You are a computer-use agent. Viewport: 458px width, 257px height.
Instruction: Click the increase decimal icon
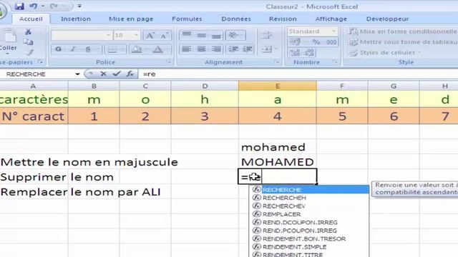[294, 53]
